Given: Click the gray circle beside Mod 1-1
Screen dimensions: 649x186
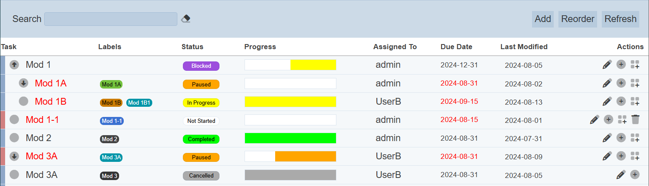Looking at the screenshot, I should pos(14,120).
